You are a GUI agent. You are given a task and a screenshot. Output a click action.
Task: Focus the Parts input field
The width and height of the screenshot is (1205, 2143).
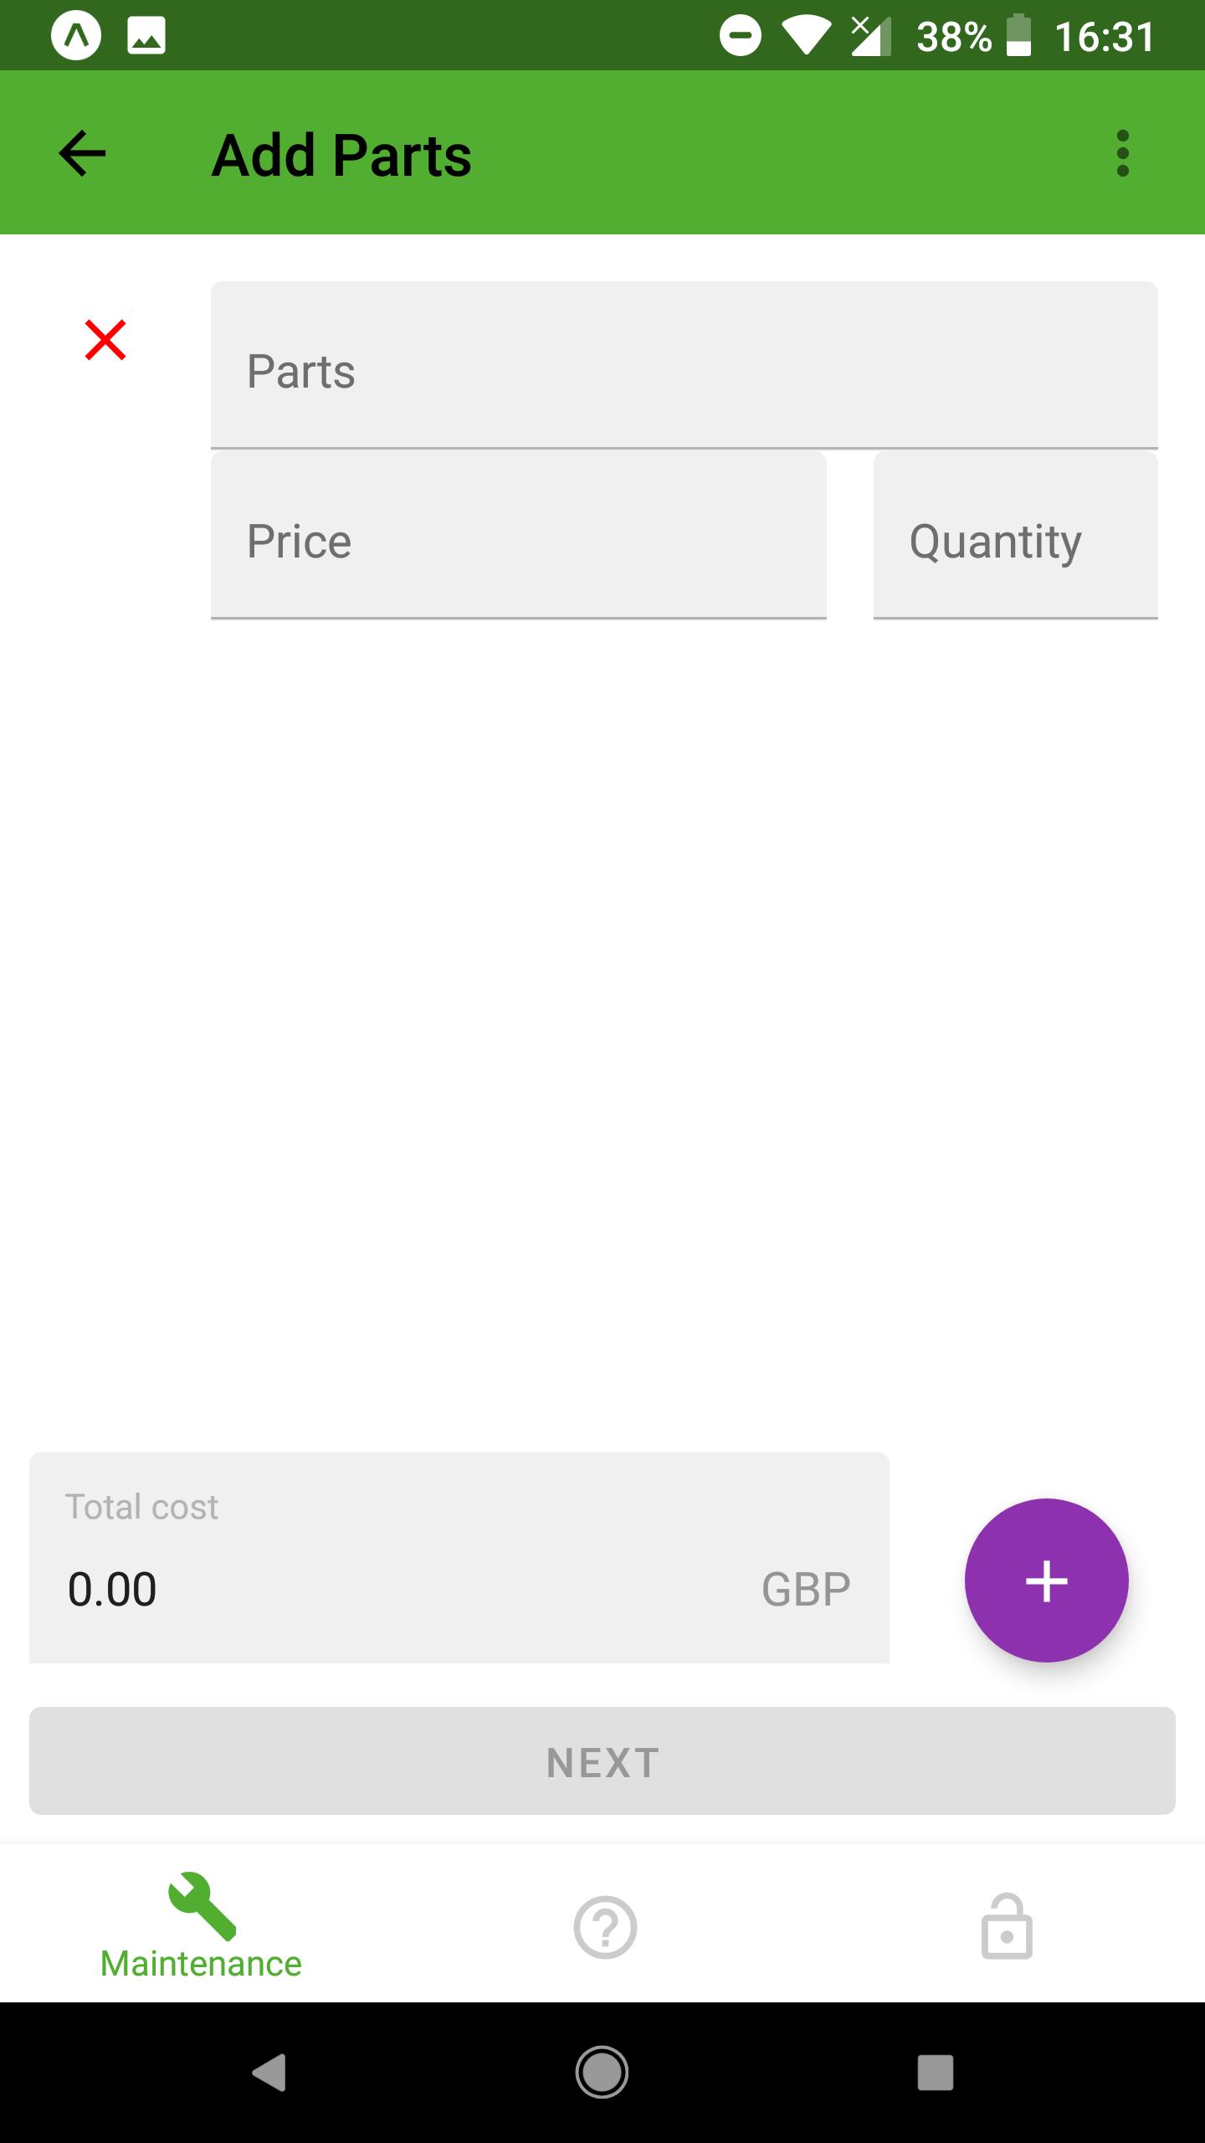click(684, 365)
